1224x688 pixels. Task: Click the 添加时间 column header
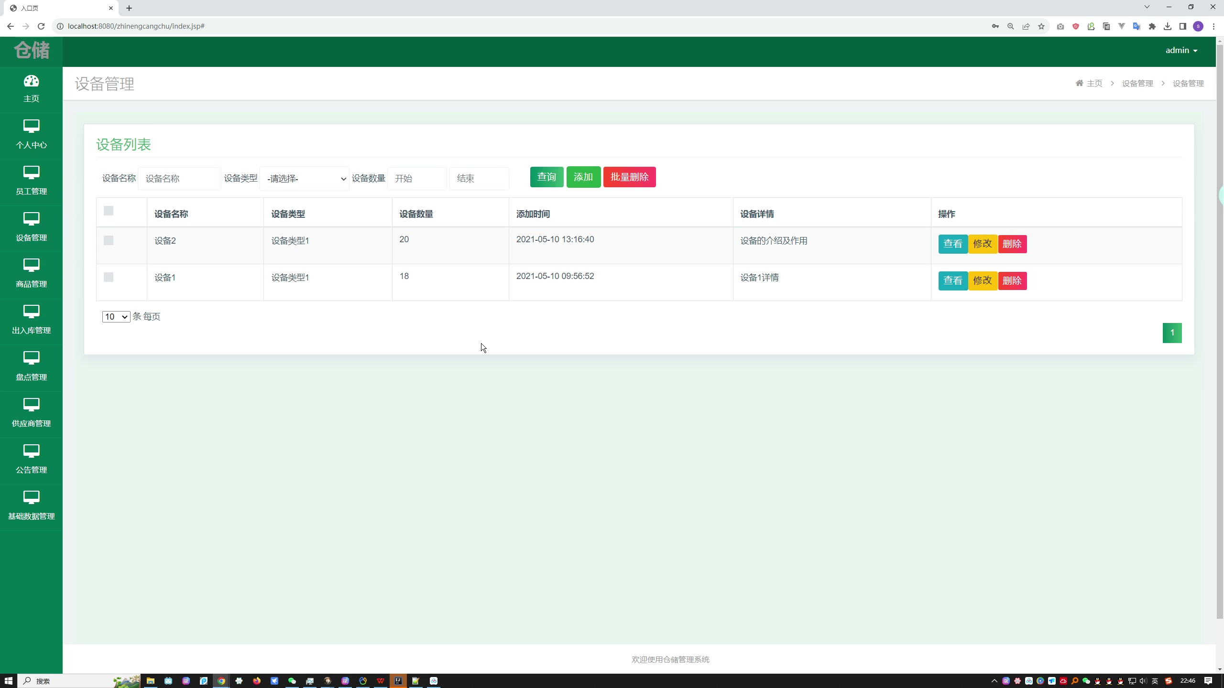click(533, 214)
